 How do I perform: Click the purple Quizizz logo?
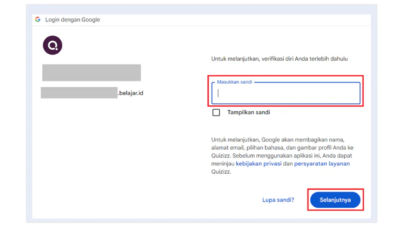tap(53, 46)
